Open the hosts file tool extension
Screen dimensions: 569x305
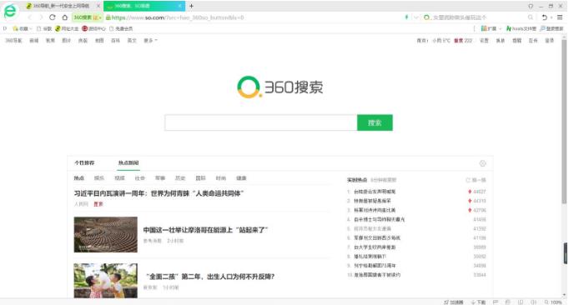(521, 28)
